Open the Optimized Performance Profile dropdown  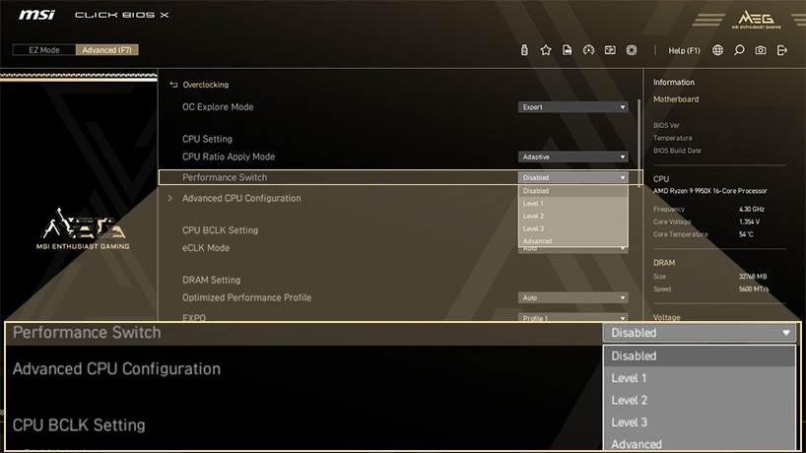click(x=573, y=297)
